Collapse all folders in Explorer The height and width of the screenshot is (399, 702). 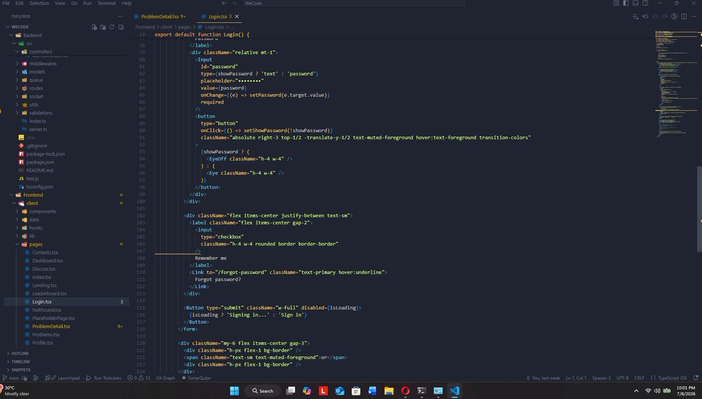pos(121,27)
